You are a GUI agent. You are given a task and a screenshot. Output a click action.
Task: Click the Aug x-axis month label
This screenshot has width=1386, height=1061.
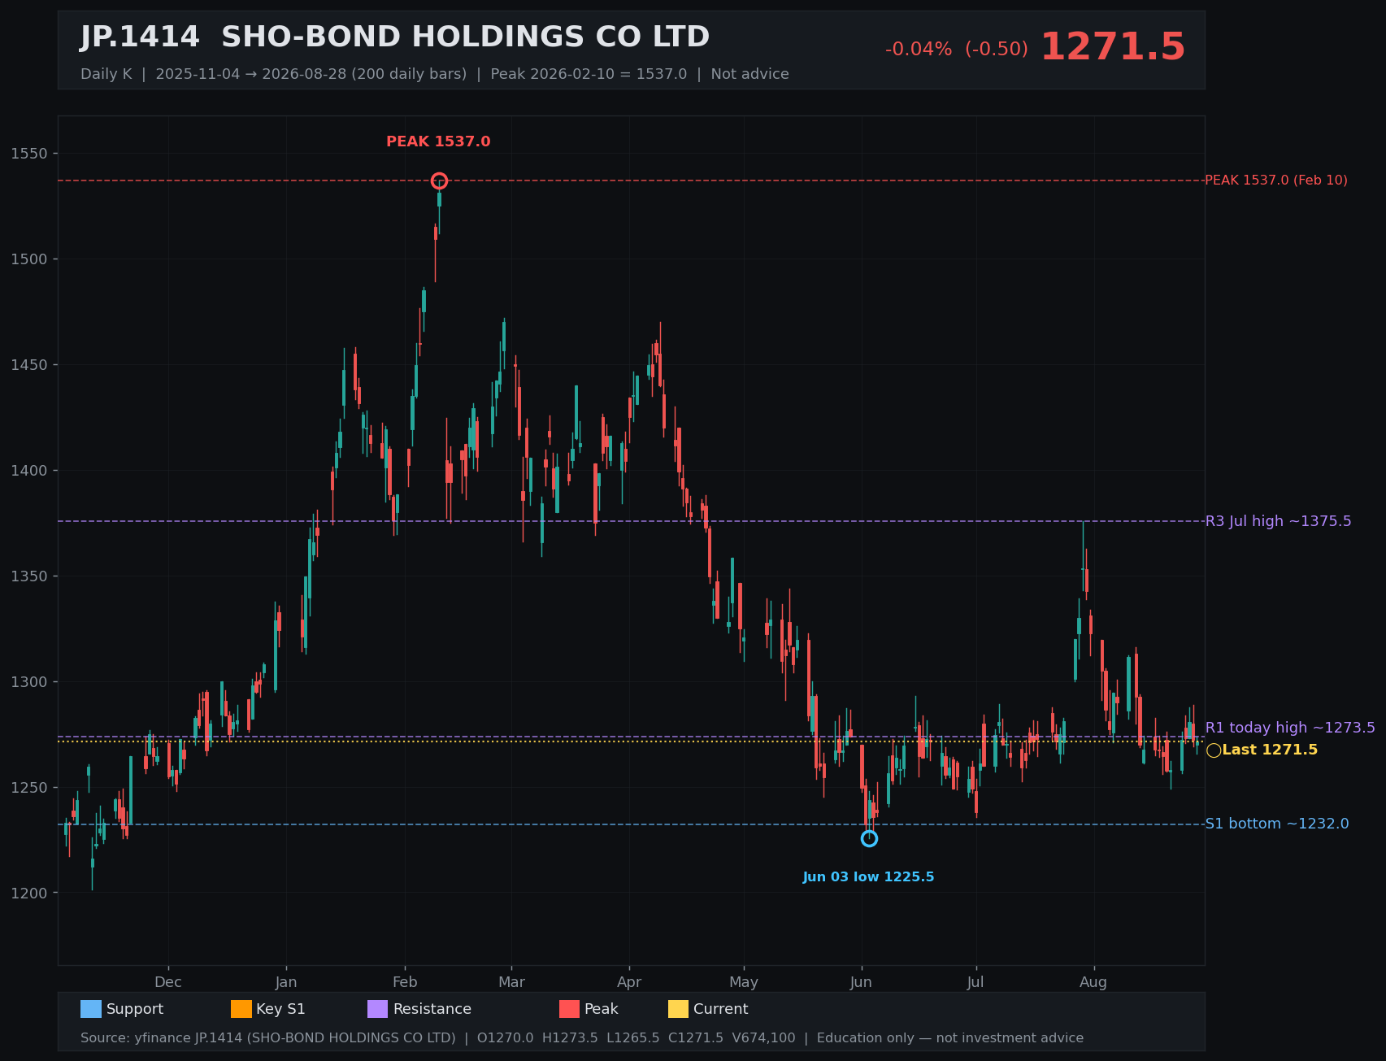pos(1093,982)
